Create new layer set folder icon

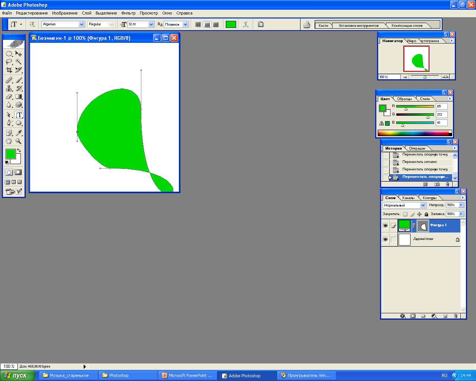point(423,316)
